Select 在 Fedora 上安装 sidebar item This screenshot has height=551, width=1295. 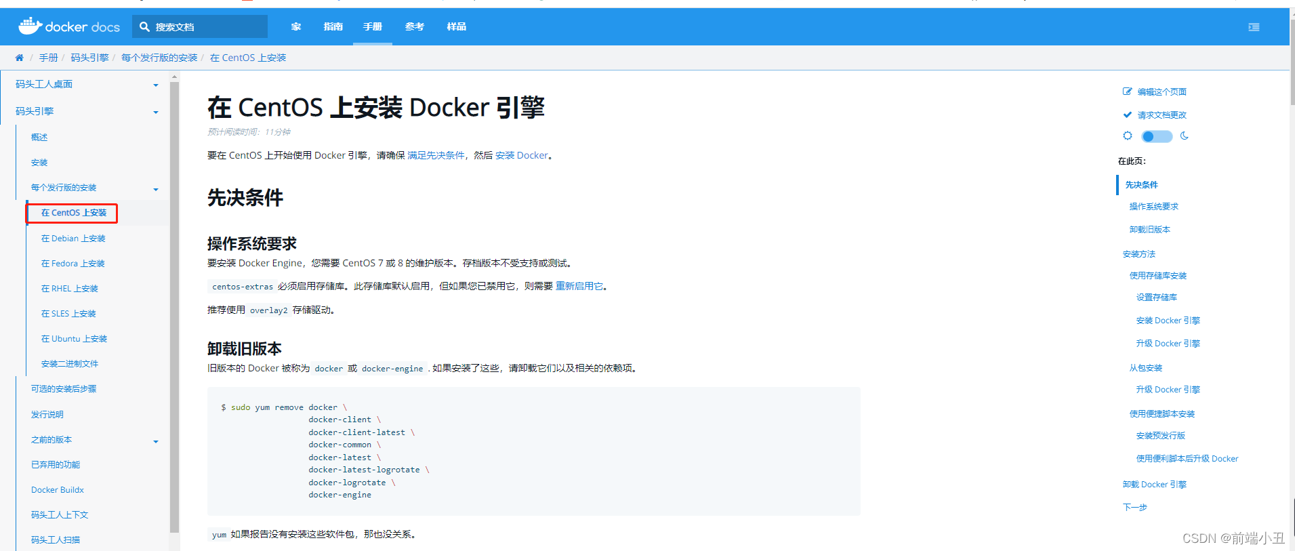(x=73, y=264)
